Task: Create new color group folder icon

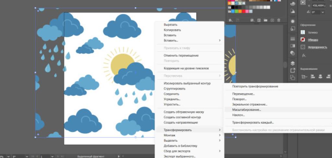Action: pos(266,20)
